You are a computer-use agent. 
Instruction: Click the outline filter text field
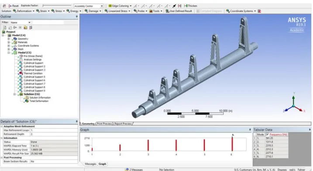[48, 23]
